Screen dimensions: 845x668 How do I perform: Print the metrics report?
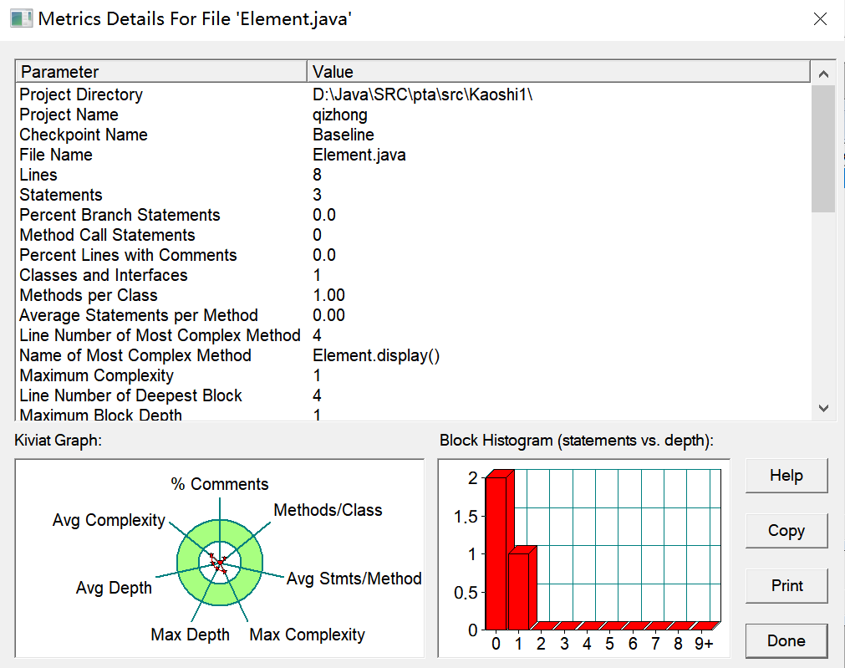tap(786, 585)
